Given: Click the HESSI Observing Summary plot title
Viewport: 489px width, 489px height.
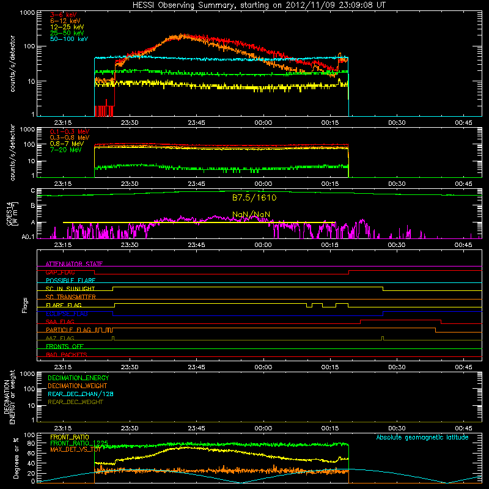Looking at the screenshot, I should pos(259,5).
